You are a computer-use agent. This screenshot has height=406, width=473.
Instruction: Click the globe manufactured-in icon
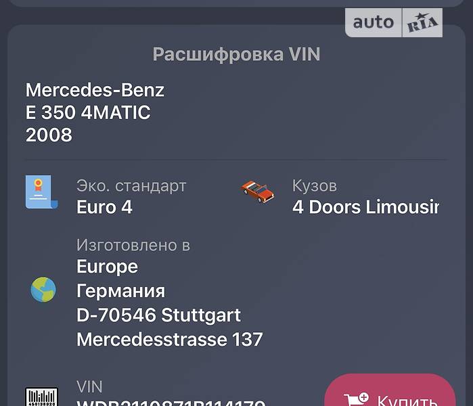click(43, 290)
